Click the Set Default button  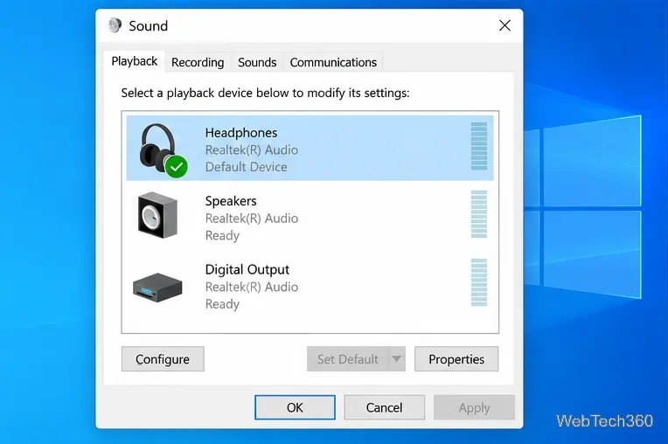point(348,359)
